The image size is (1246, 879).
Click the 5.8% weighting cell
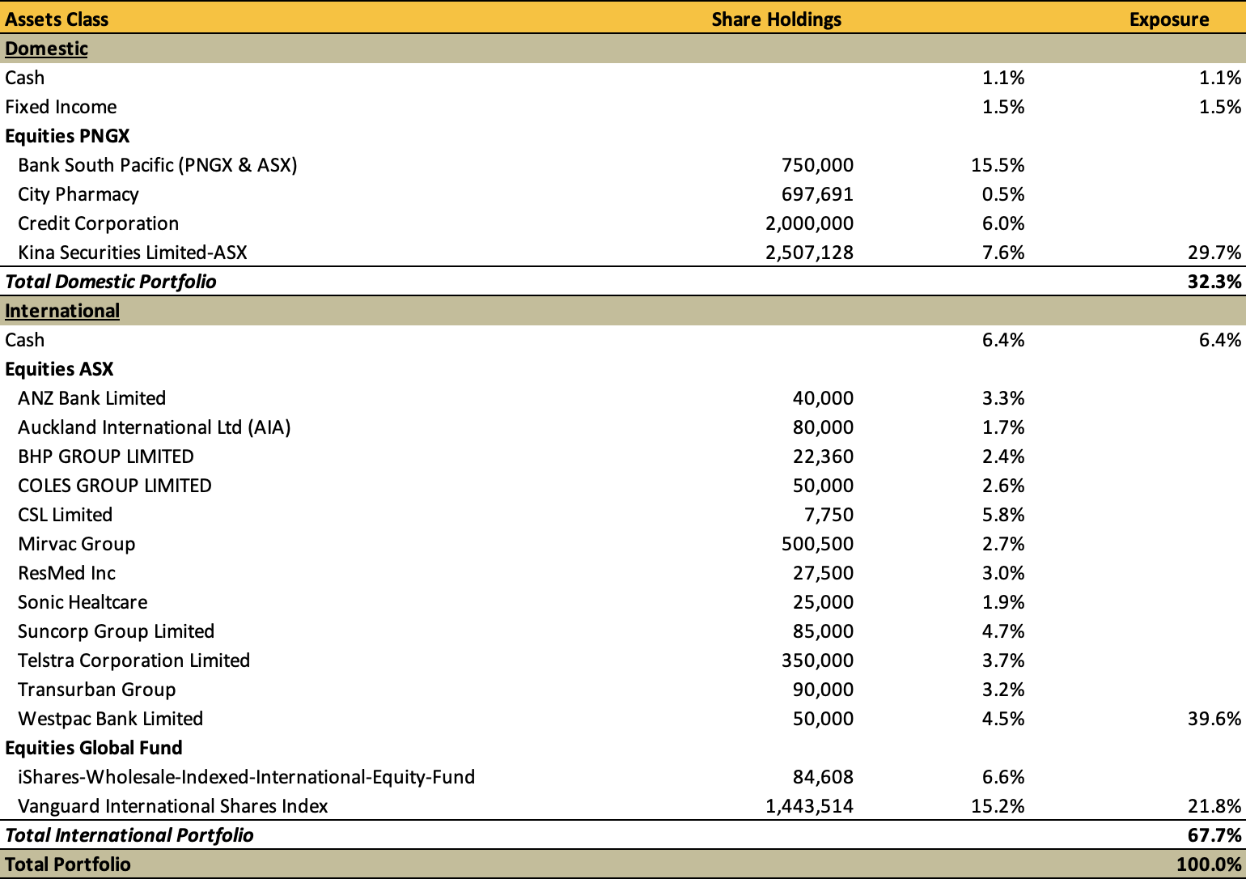[1003, 515]
